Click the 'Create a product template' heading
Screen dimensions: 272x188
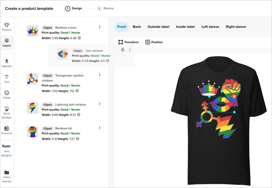point(29,9)
